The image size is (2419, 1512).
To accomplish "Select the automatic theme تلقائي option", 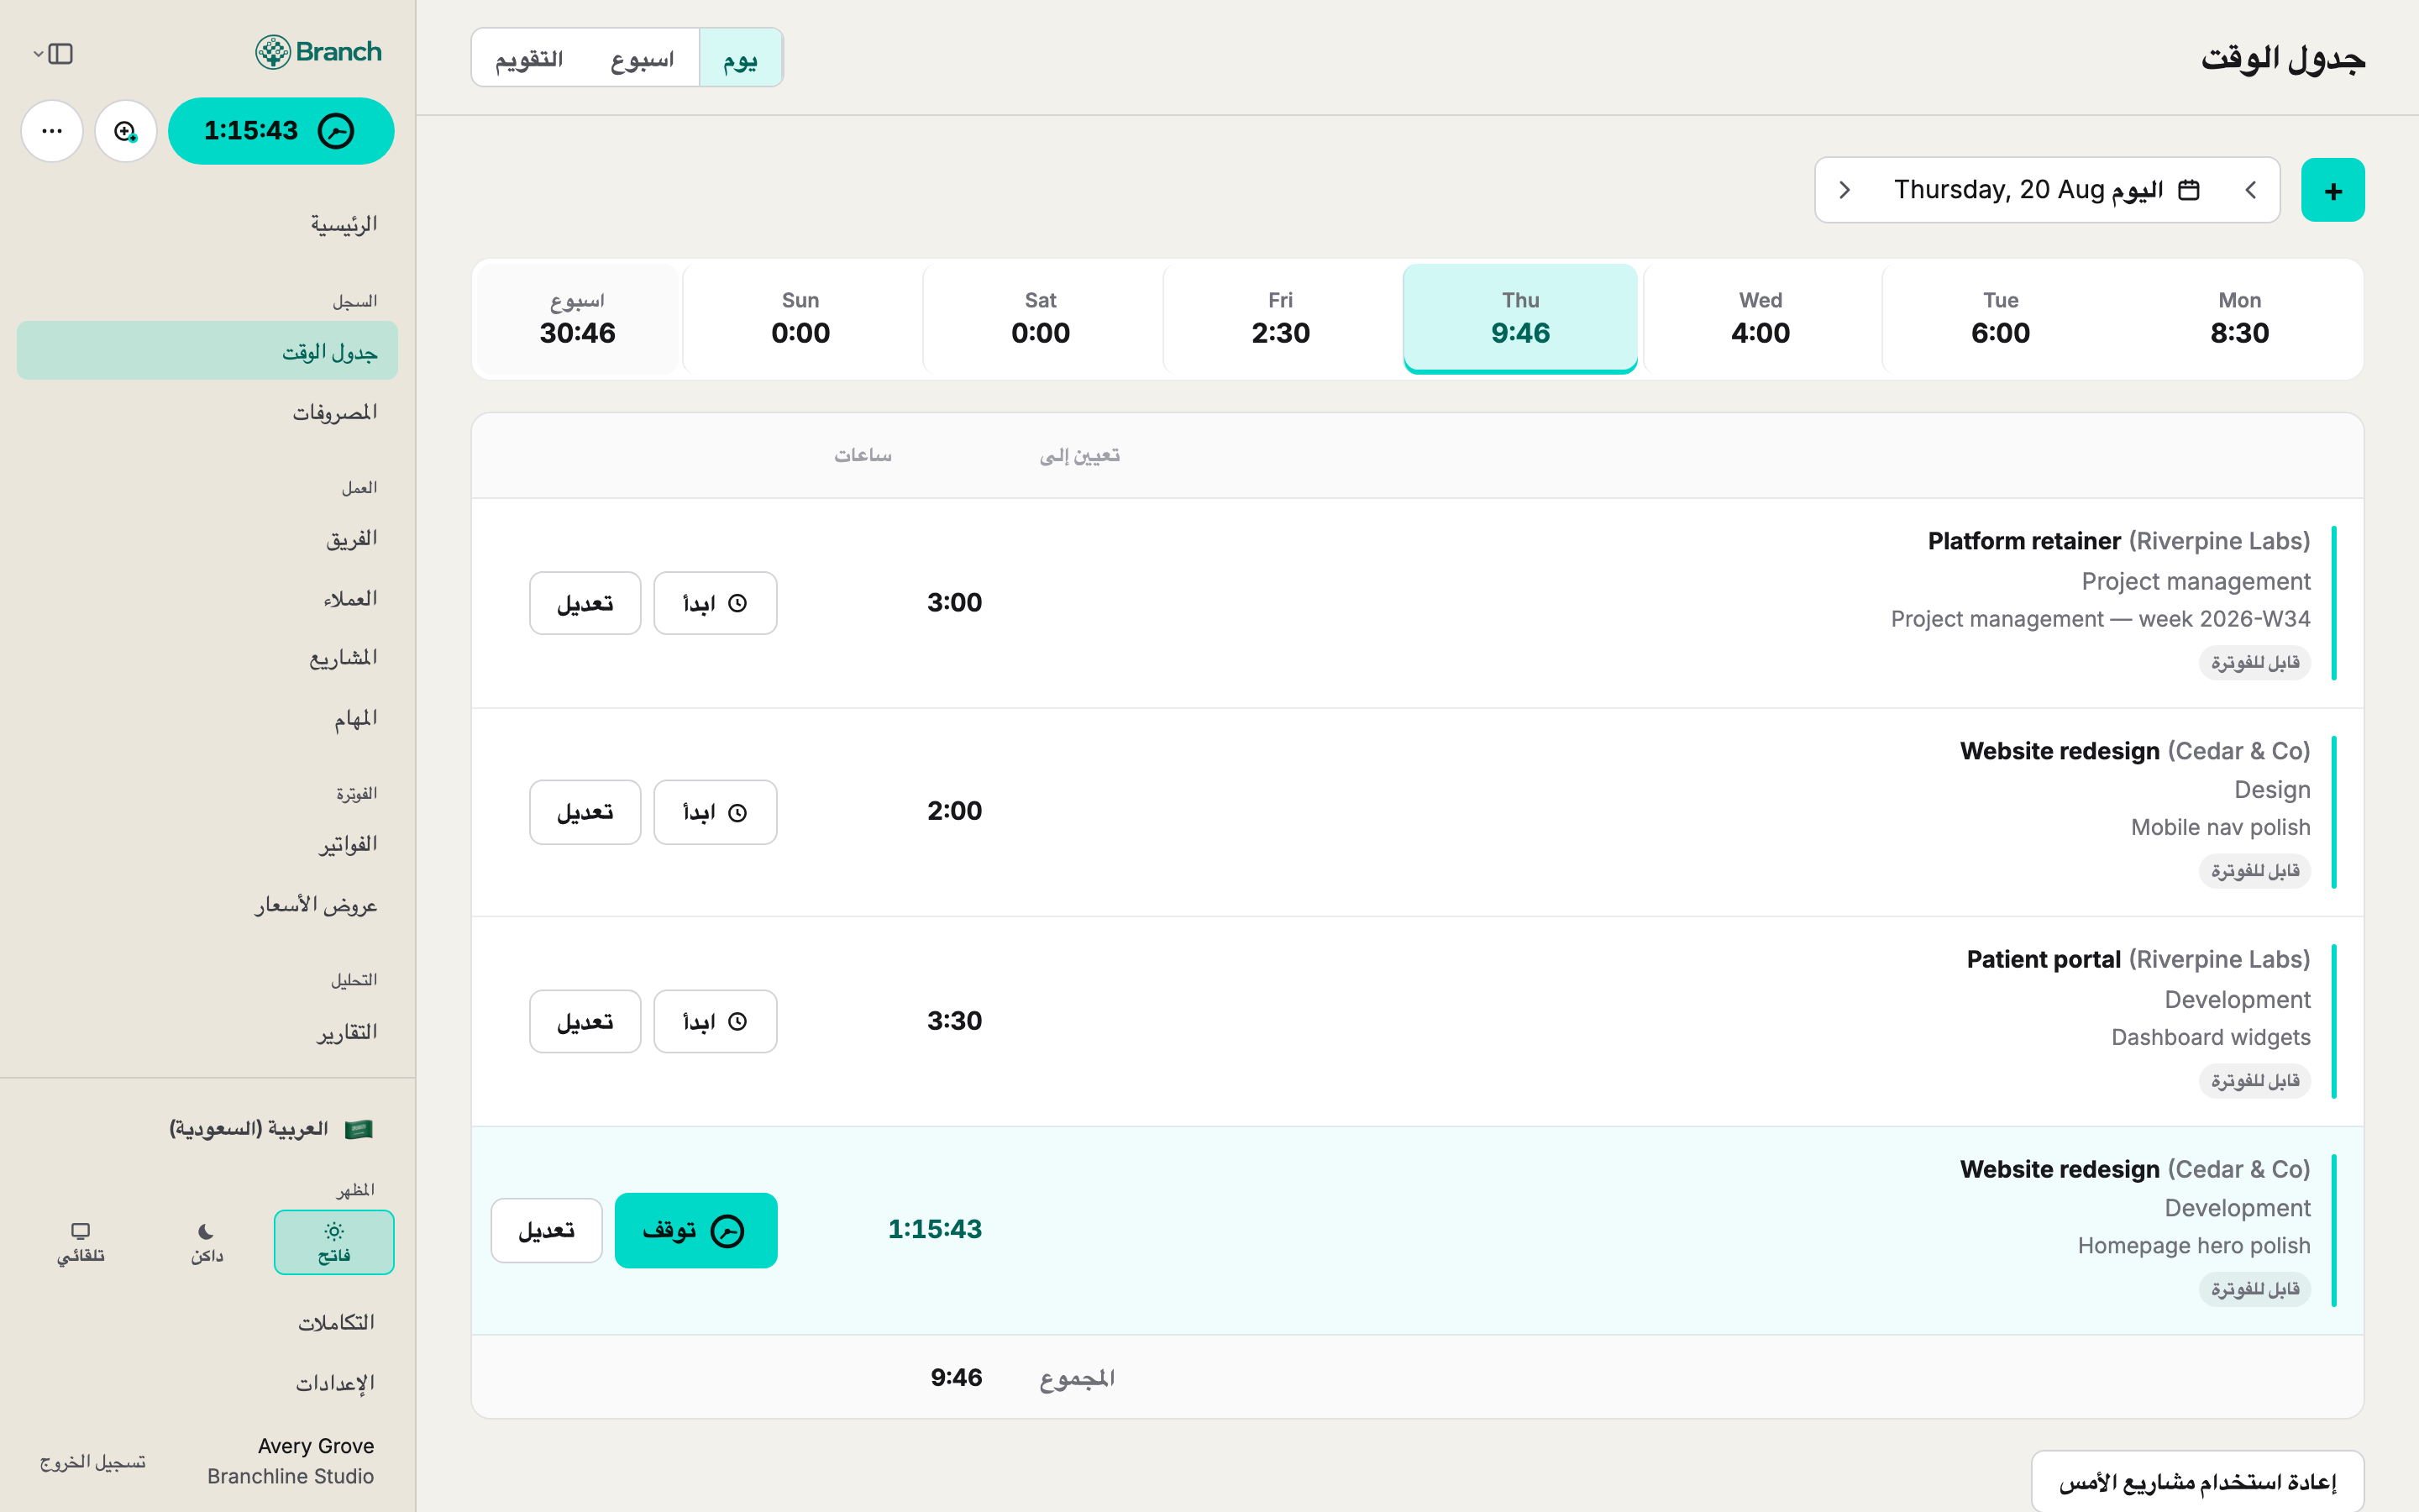I will click(x=81, y=1242).
